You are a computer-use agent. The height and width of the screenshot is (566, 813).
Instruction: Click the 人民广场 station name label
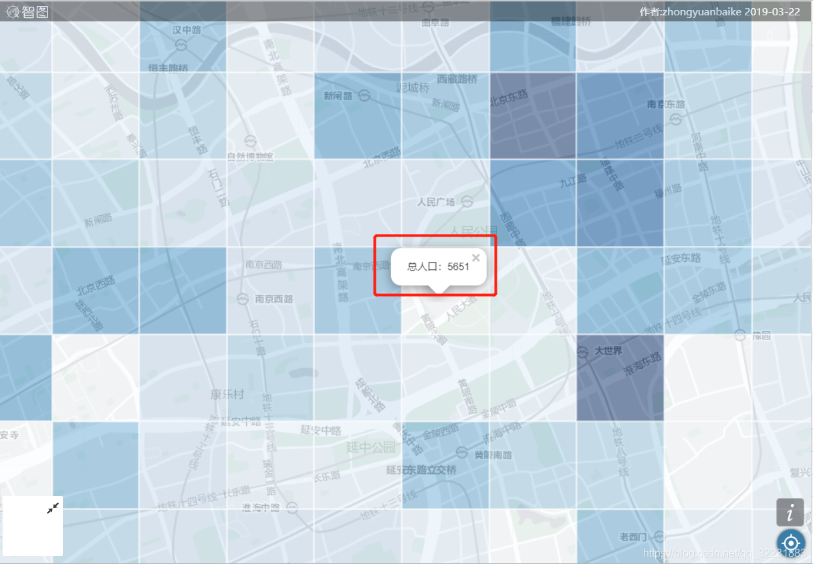pos(436,202)
